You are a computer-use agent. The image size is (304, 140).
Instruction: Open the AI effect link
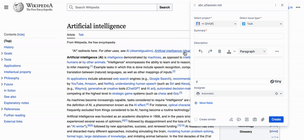[139, 105]
